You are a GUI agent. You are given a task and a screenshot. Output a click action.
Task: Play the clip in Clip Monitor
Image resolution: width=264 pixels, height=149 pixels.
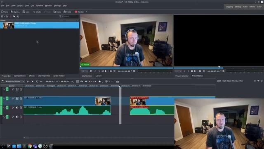coord(106,71)
